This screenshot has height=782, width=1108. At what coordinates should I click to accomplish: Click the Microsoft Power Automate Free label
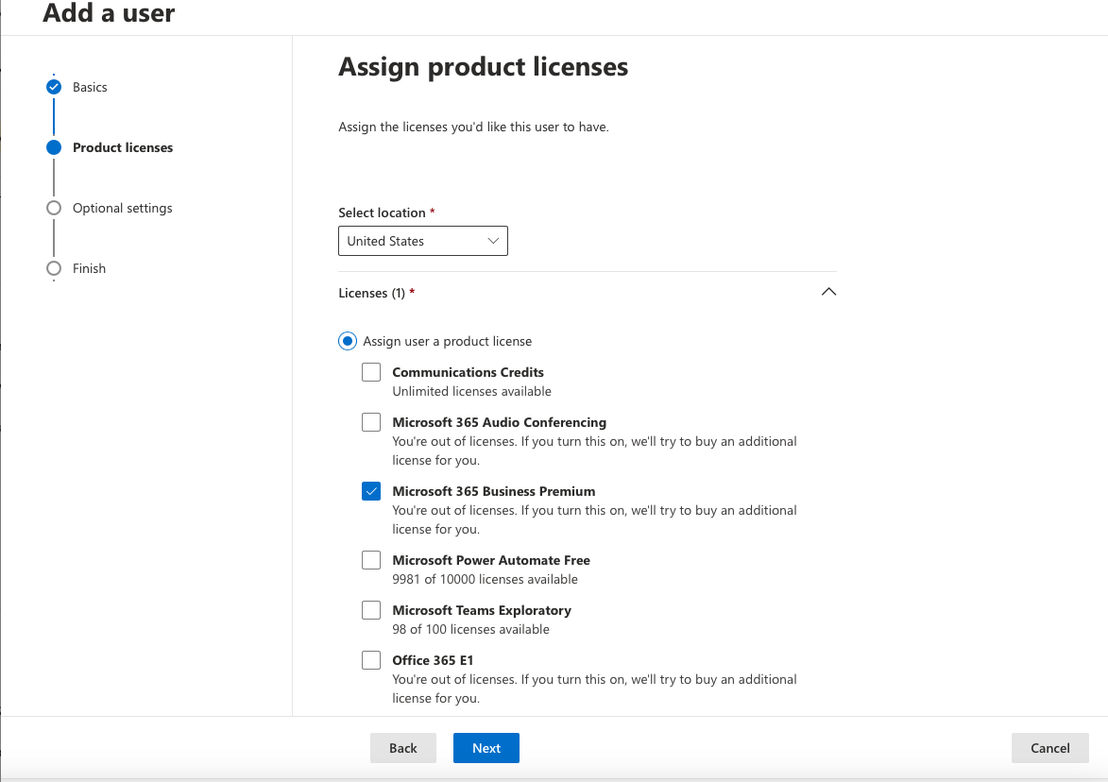click(x=491, y=560)
